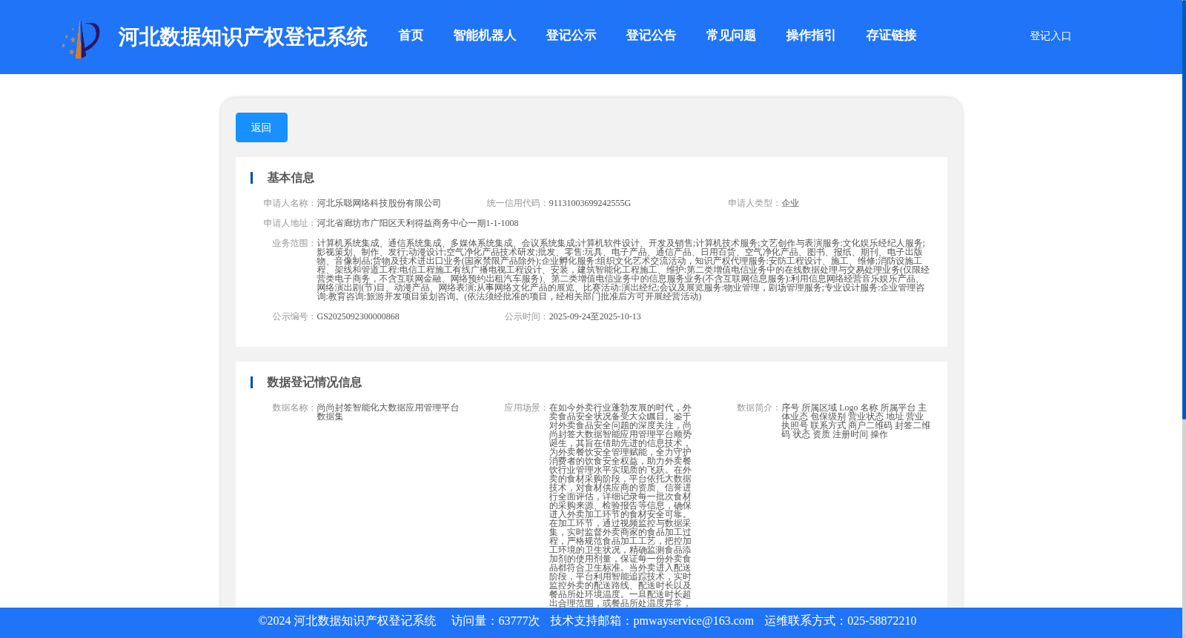Select applicant name 河北乐聪网络科技股份有限公司
The width and height of the screenshot is (1186, 638).
tap(379, 203)
